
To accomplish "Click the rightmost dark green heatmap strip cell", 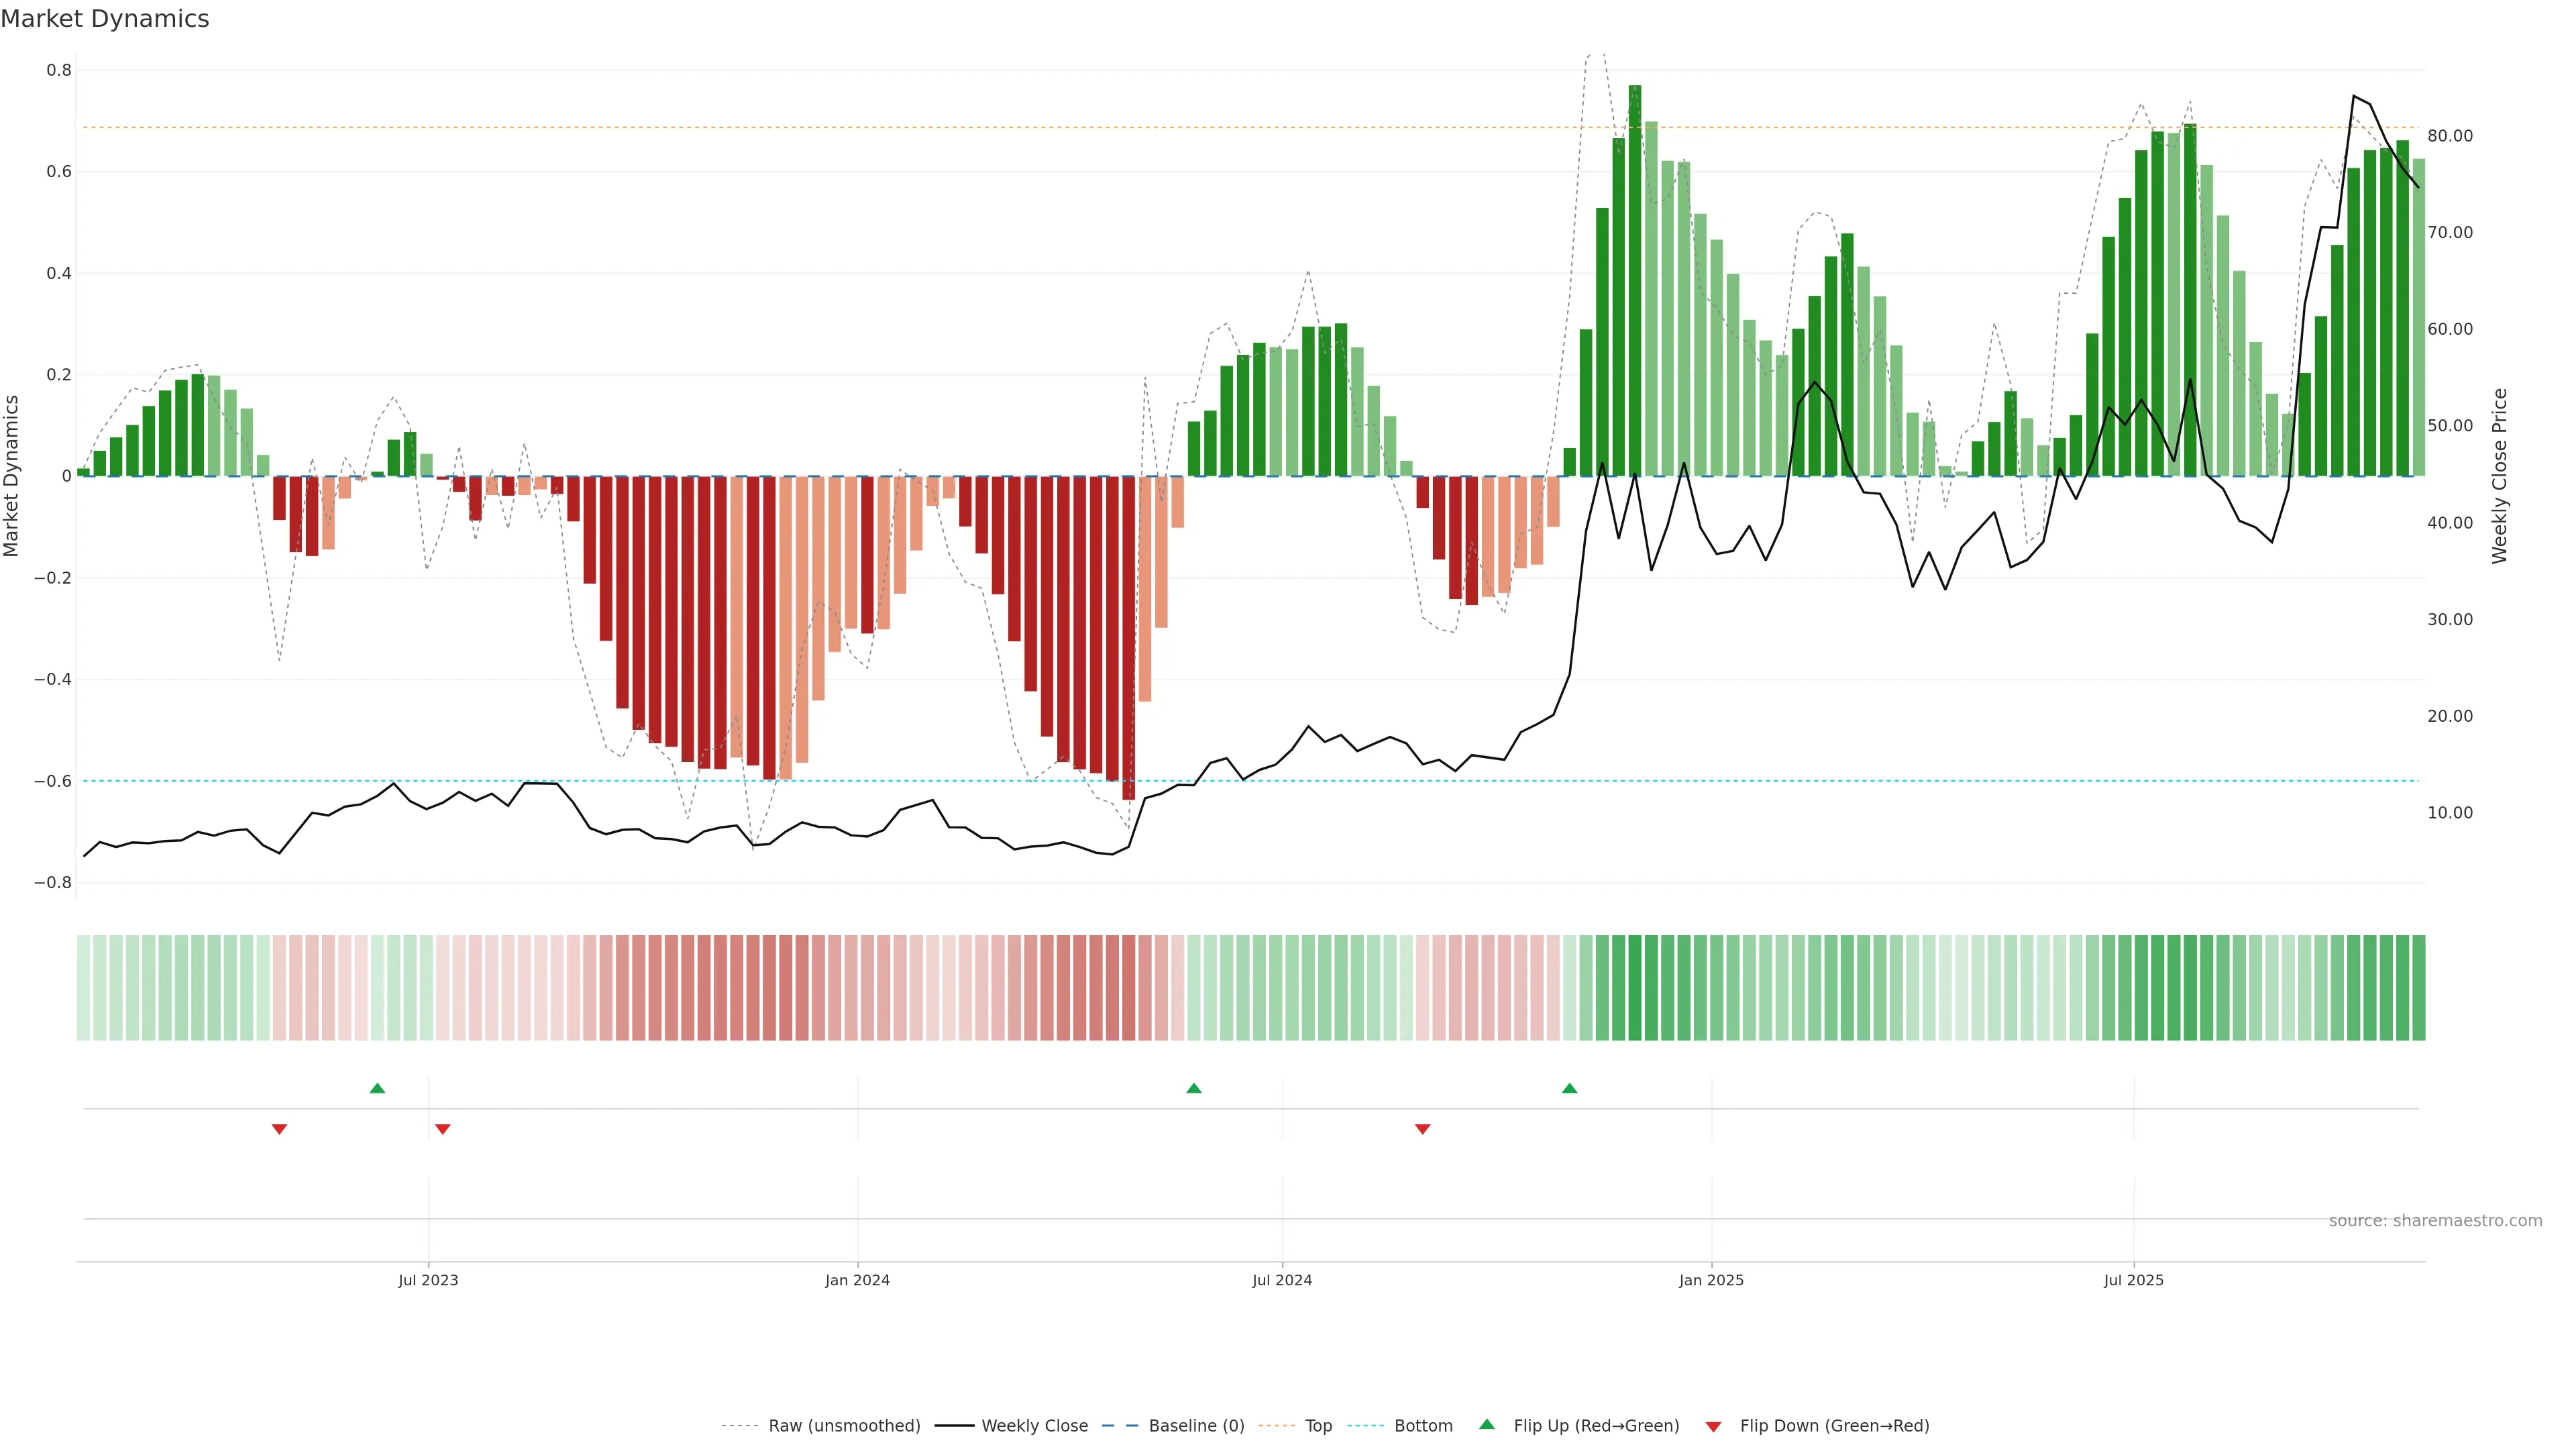I will pyautogui.click(x=2418, y=987).
